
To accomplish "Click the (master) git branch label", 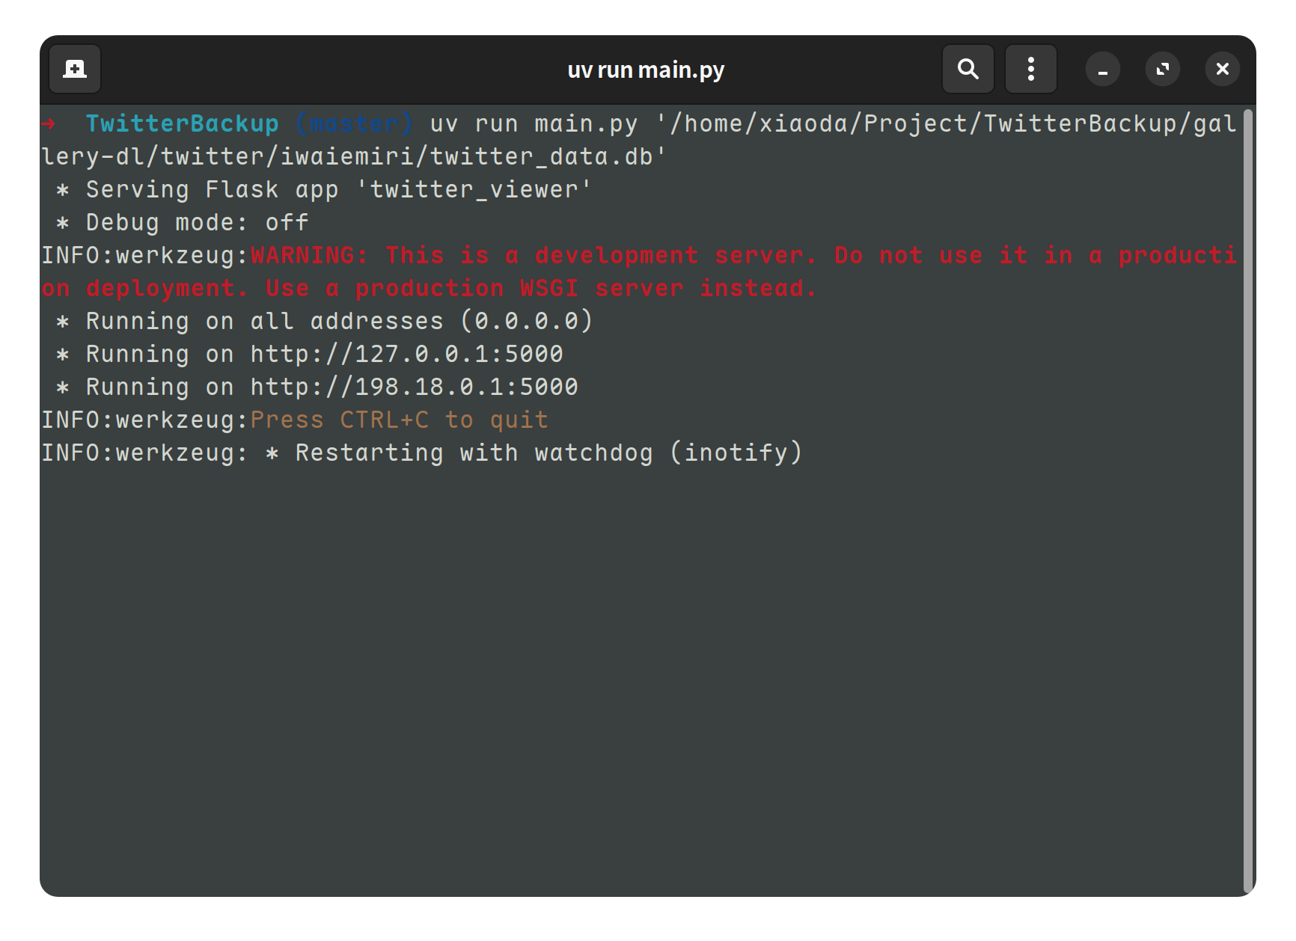I will coord(355,123).
